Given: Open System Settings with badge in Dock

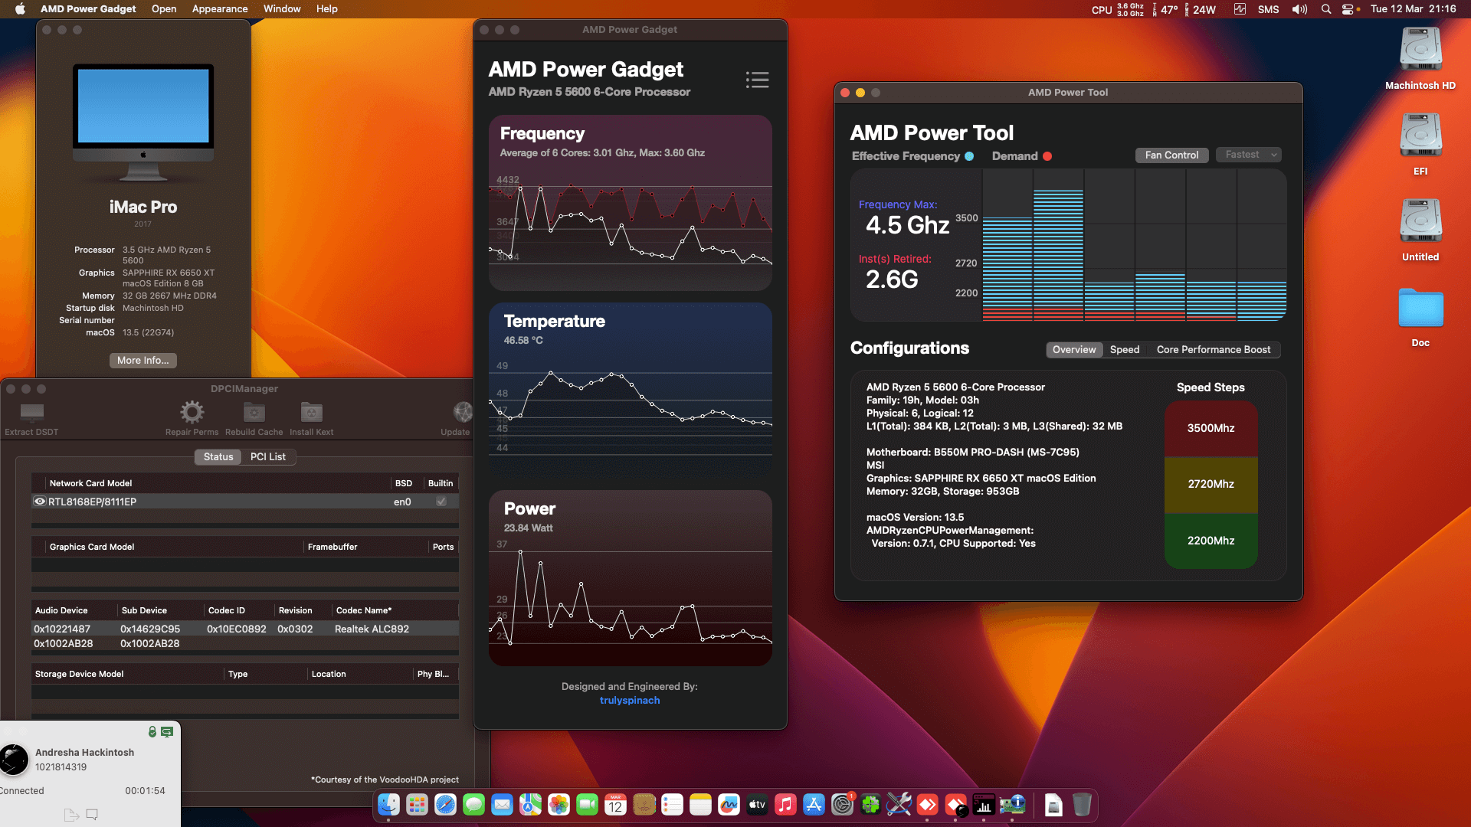Looking at the screenshot, I should (x=842, y=805).
